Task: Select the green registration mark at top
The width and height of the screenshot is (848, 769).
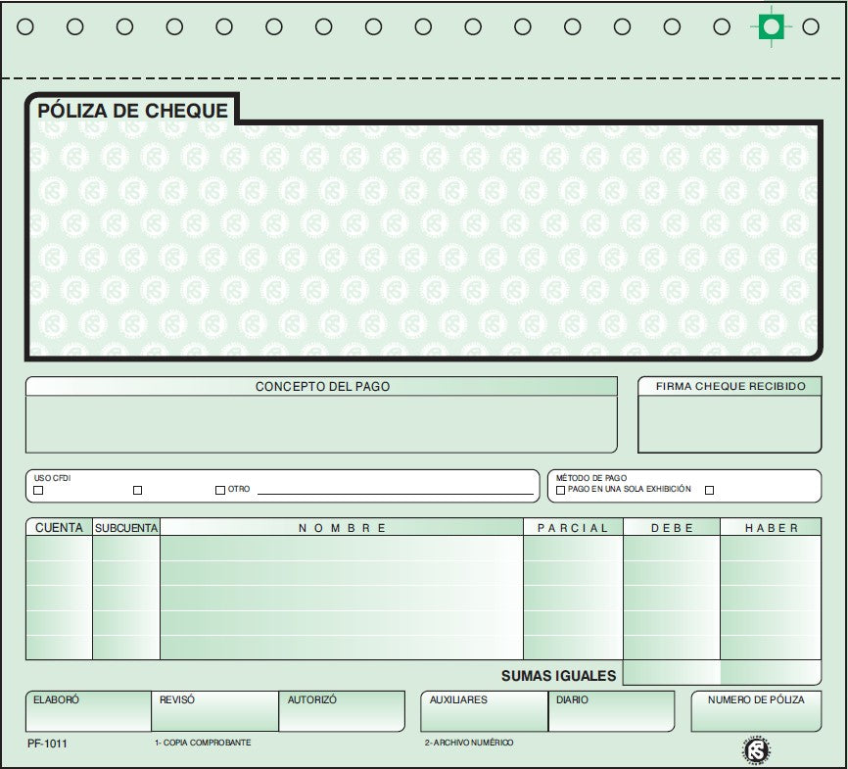Action: [773, 26]
